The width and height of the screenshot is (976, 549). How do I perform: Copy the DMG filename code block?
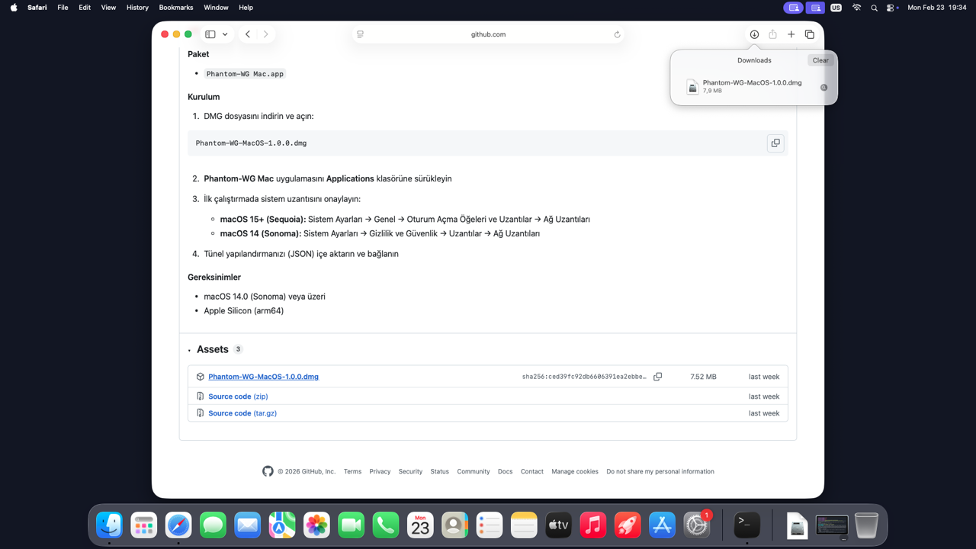(x=775, y=143)
